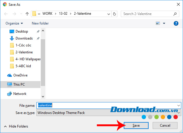Open the Organize menu
183x133 pixels.
coord(14,23)
